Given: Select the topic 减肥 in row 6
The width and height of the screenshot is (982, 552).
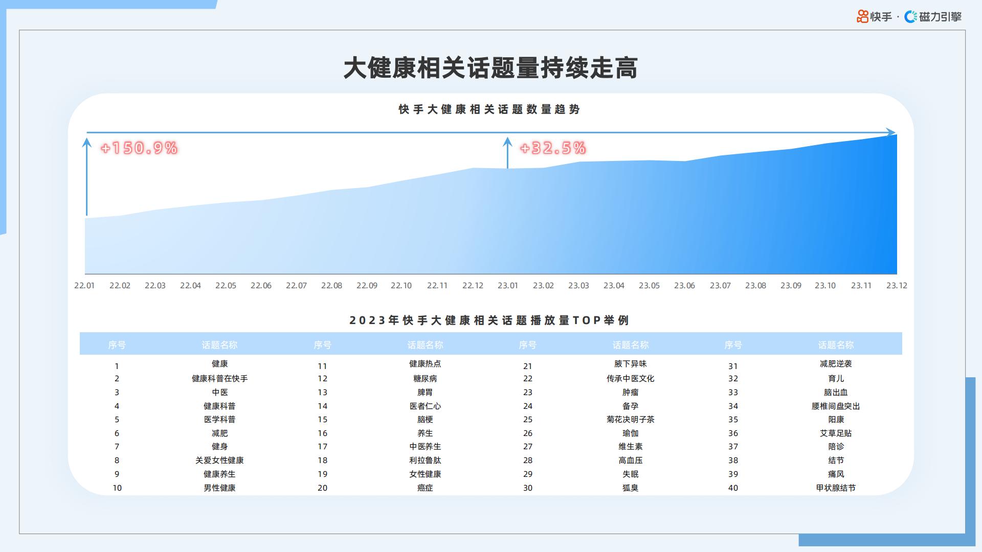Looking at the screenshot, I should pos(219,433).
